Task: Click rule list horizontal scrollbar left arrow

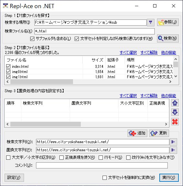Action: pyautogui.click(x=7, y=124)
